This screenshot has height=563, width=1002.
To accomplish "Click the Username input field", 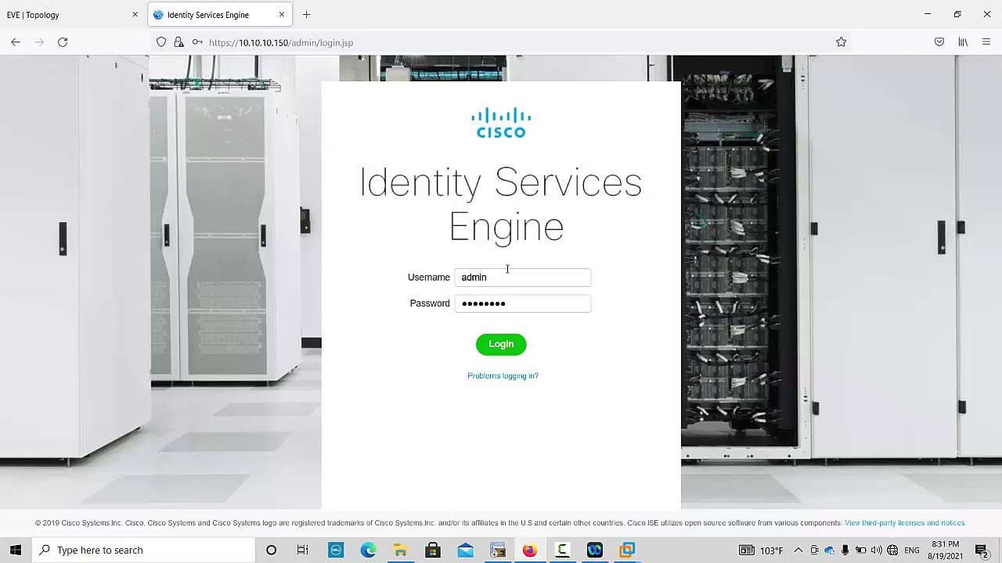I will pyautogui.click(x=523, y=277).
